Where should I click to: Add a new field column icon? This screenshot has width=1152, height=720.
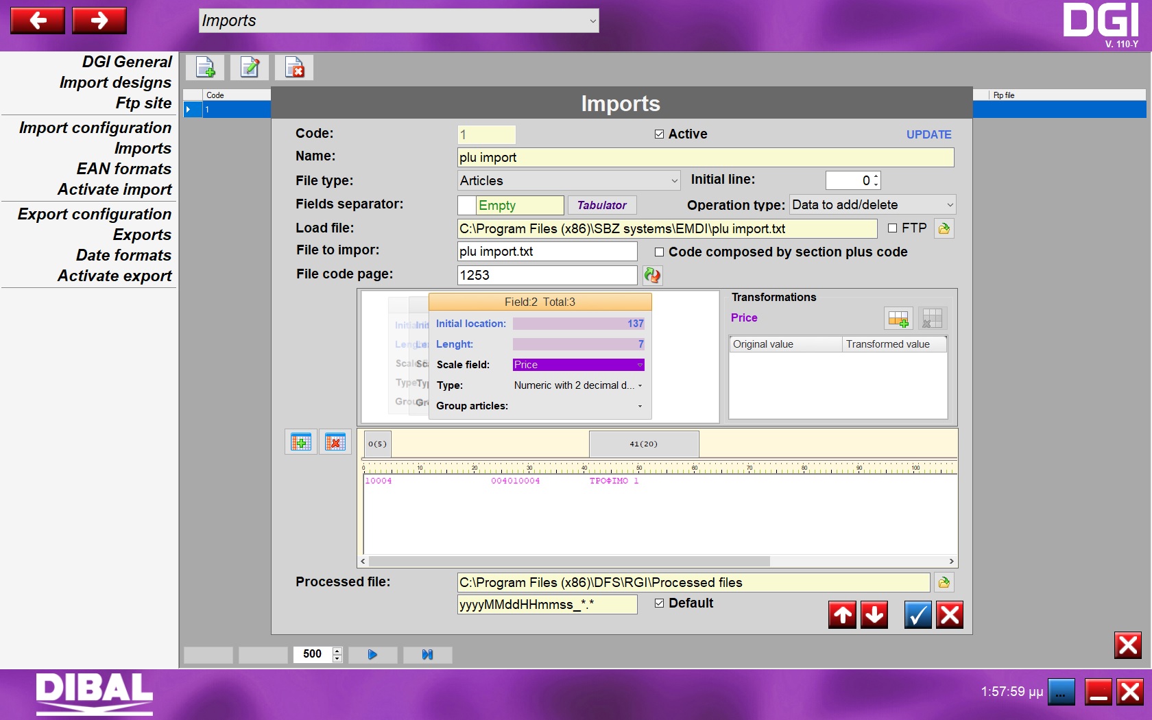[301, 442]
